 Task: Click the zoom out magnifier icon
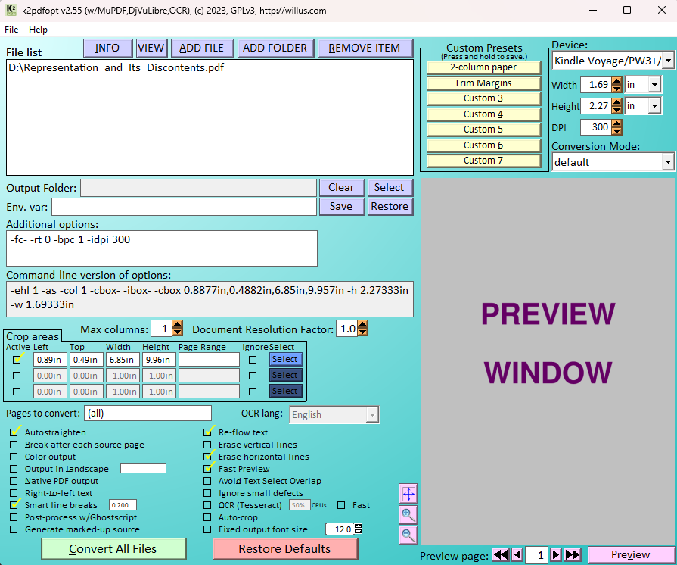[x=408, y=535]
